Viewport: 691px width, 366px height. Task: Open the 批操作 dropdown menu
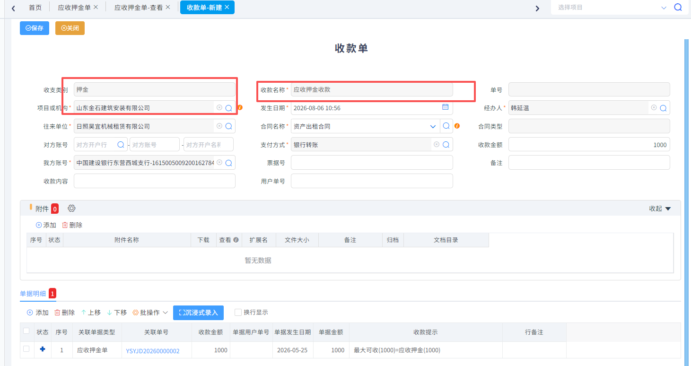pyautogui.click(x=150, y=313)
